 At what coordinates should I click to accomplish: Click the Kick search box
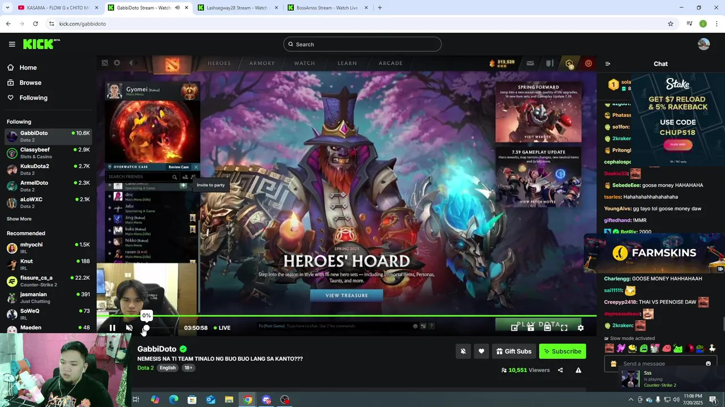(x=362, y=44)
